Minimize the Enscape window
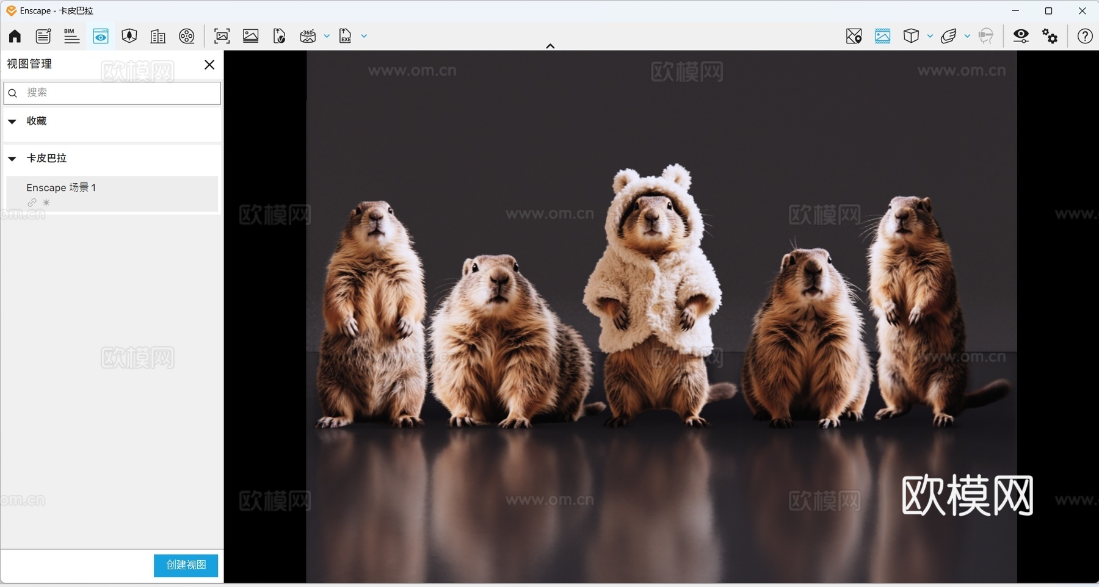This screenshot has width=1099, height=587. 1015,10
